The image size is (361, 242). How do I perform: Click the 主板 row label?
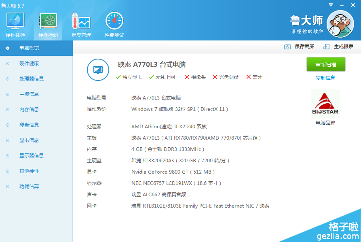[92, 138]
